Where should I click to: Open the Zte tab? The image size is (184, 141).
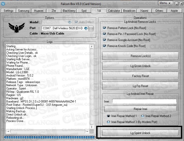tap(54, 11)
